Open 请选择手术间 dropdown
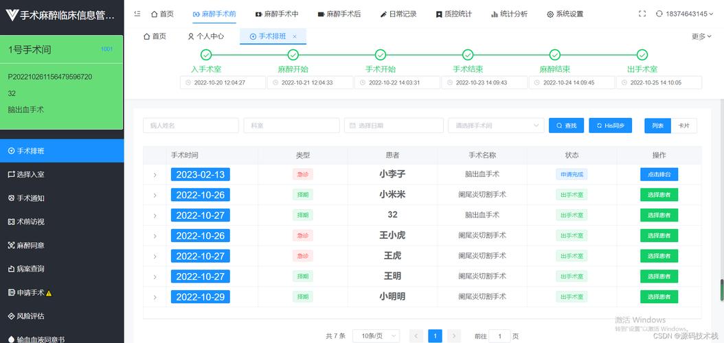The height and width of the screenshot is (343, 724). click(x=496, y=126)
